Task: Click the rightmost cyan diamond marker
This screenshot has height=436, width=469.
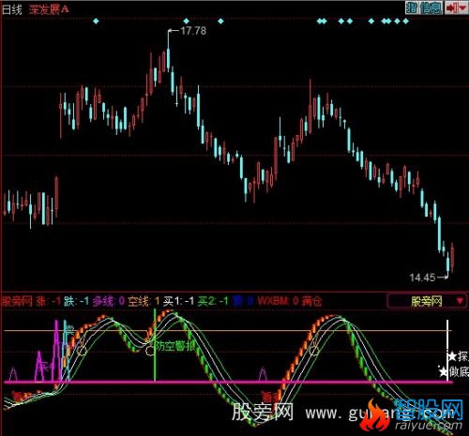Action: pyautogui.click(x=405, y=22)
